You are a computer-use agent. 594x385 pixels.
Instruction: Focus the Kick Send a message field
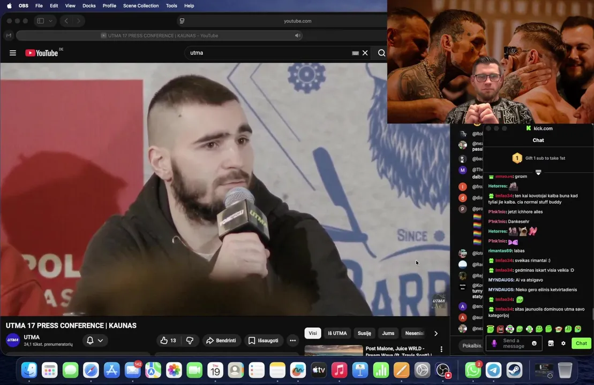coord(513,343)
